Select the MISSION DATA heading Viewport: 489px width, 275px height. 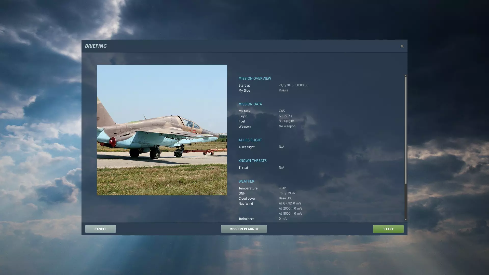(x=250, y=104)
